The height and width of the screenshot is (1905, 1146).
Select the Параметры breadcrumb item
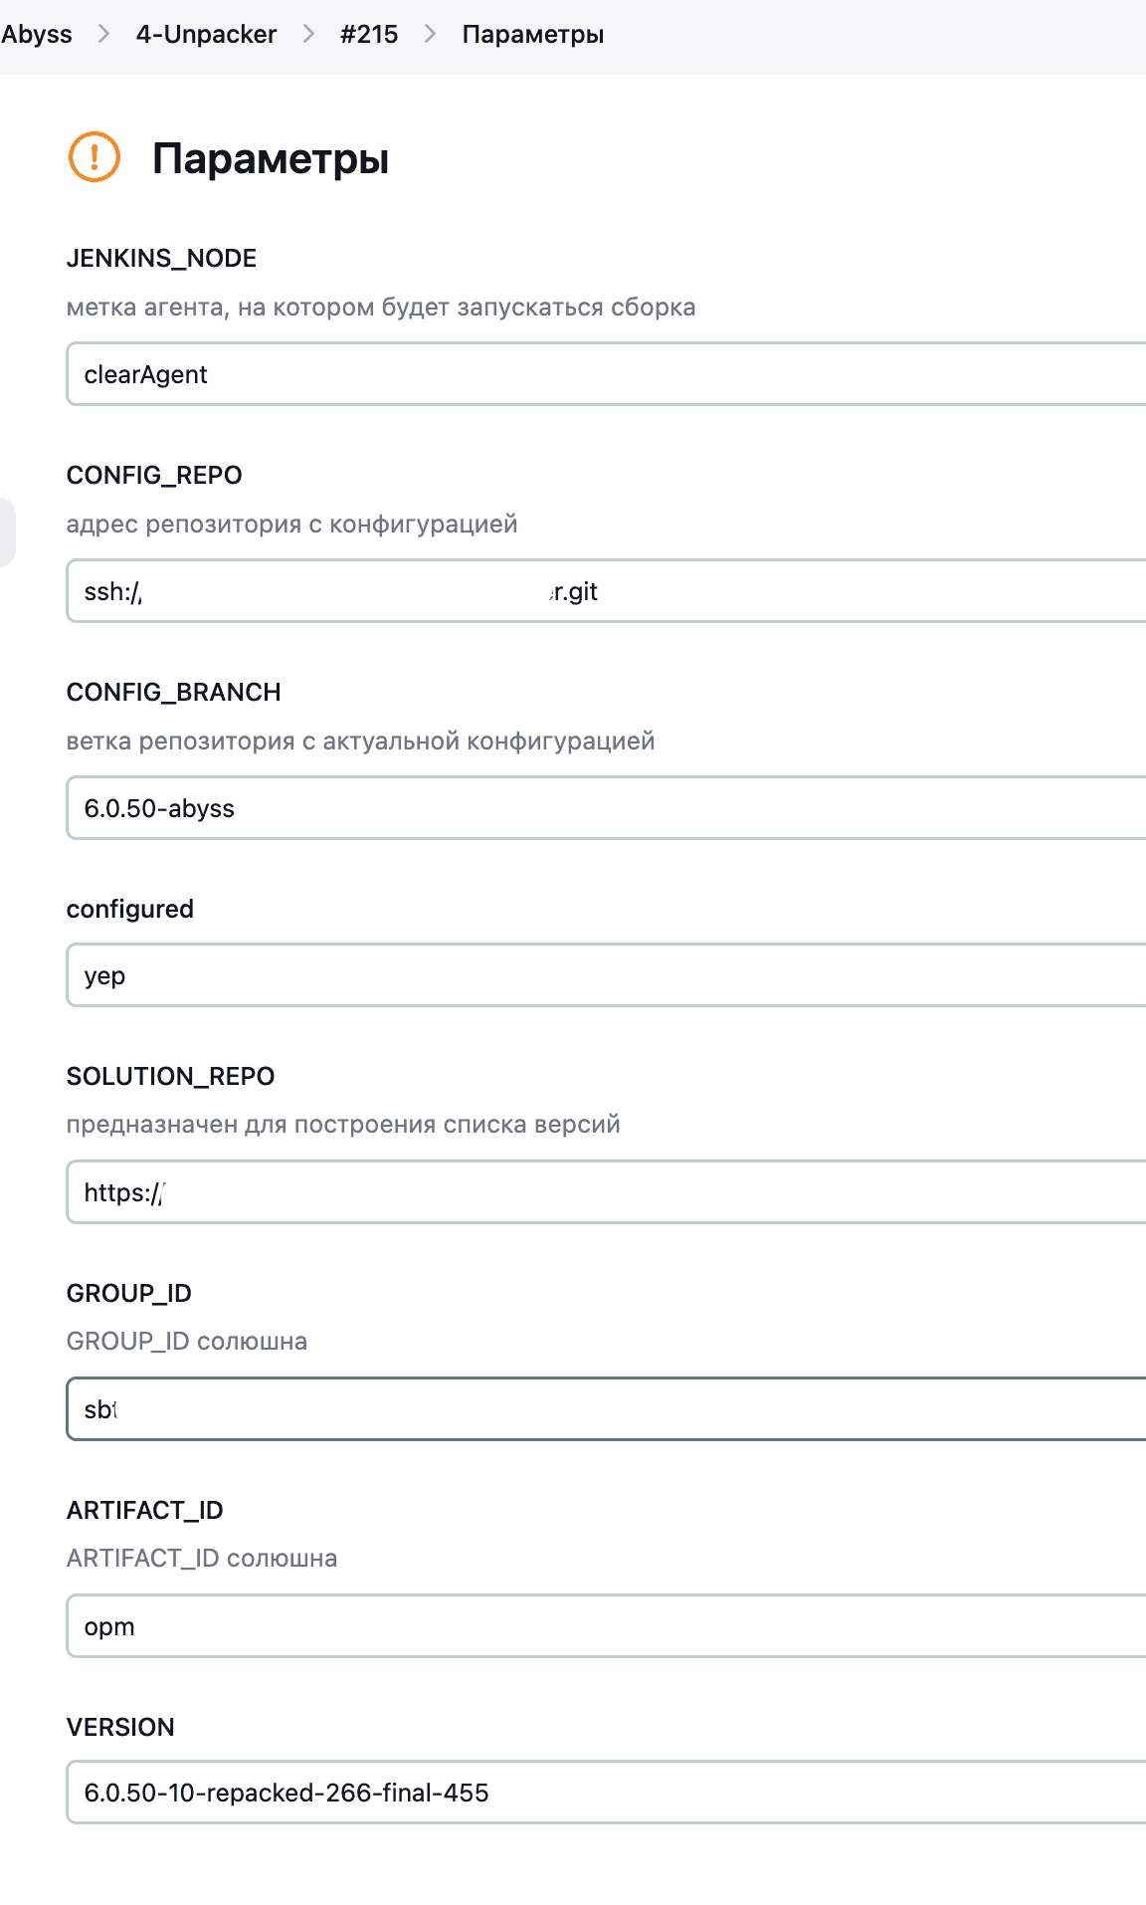[x=533, y=34]
